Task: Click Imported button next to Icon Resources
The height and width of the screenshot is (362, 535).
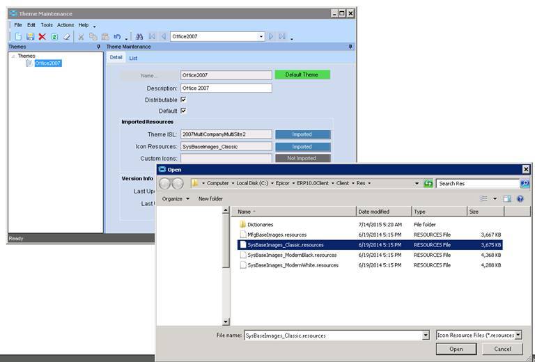Action: (302, 147)
